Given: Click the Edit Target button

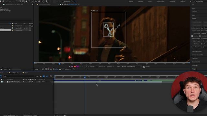Looking at the screenshot, I should (197, 41).
